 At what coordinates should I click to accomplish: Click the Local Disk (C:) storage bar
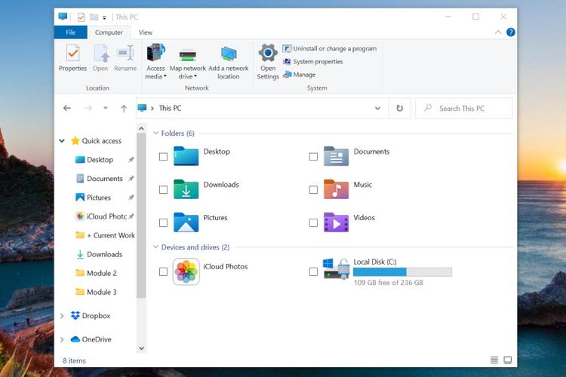(x=402, y=272)
